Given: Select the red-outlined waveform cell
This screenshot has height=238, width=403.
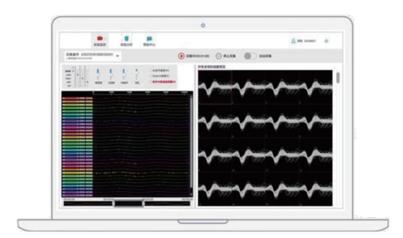Looking at the screenshot, I should click(215, 87).
